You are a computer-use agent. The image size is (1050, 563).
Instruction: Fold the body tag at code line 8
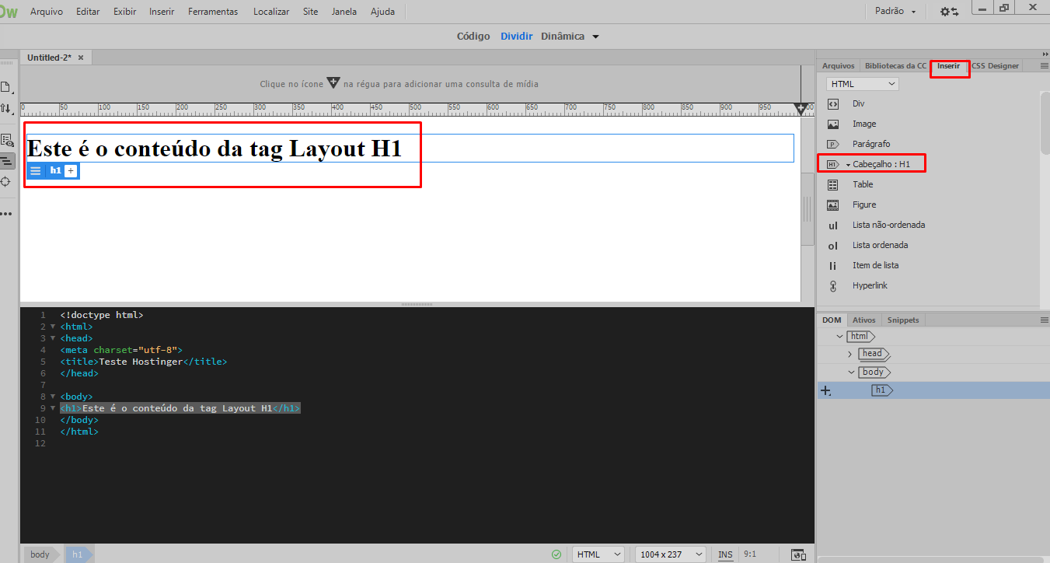point(53,397)
